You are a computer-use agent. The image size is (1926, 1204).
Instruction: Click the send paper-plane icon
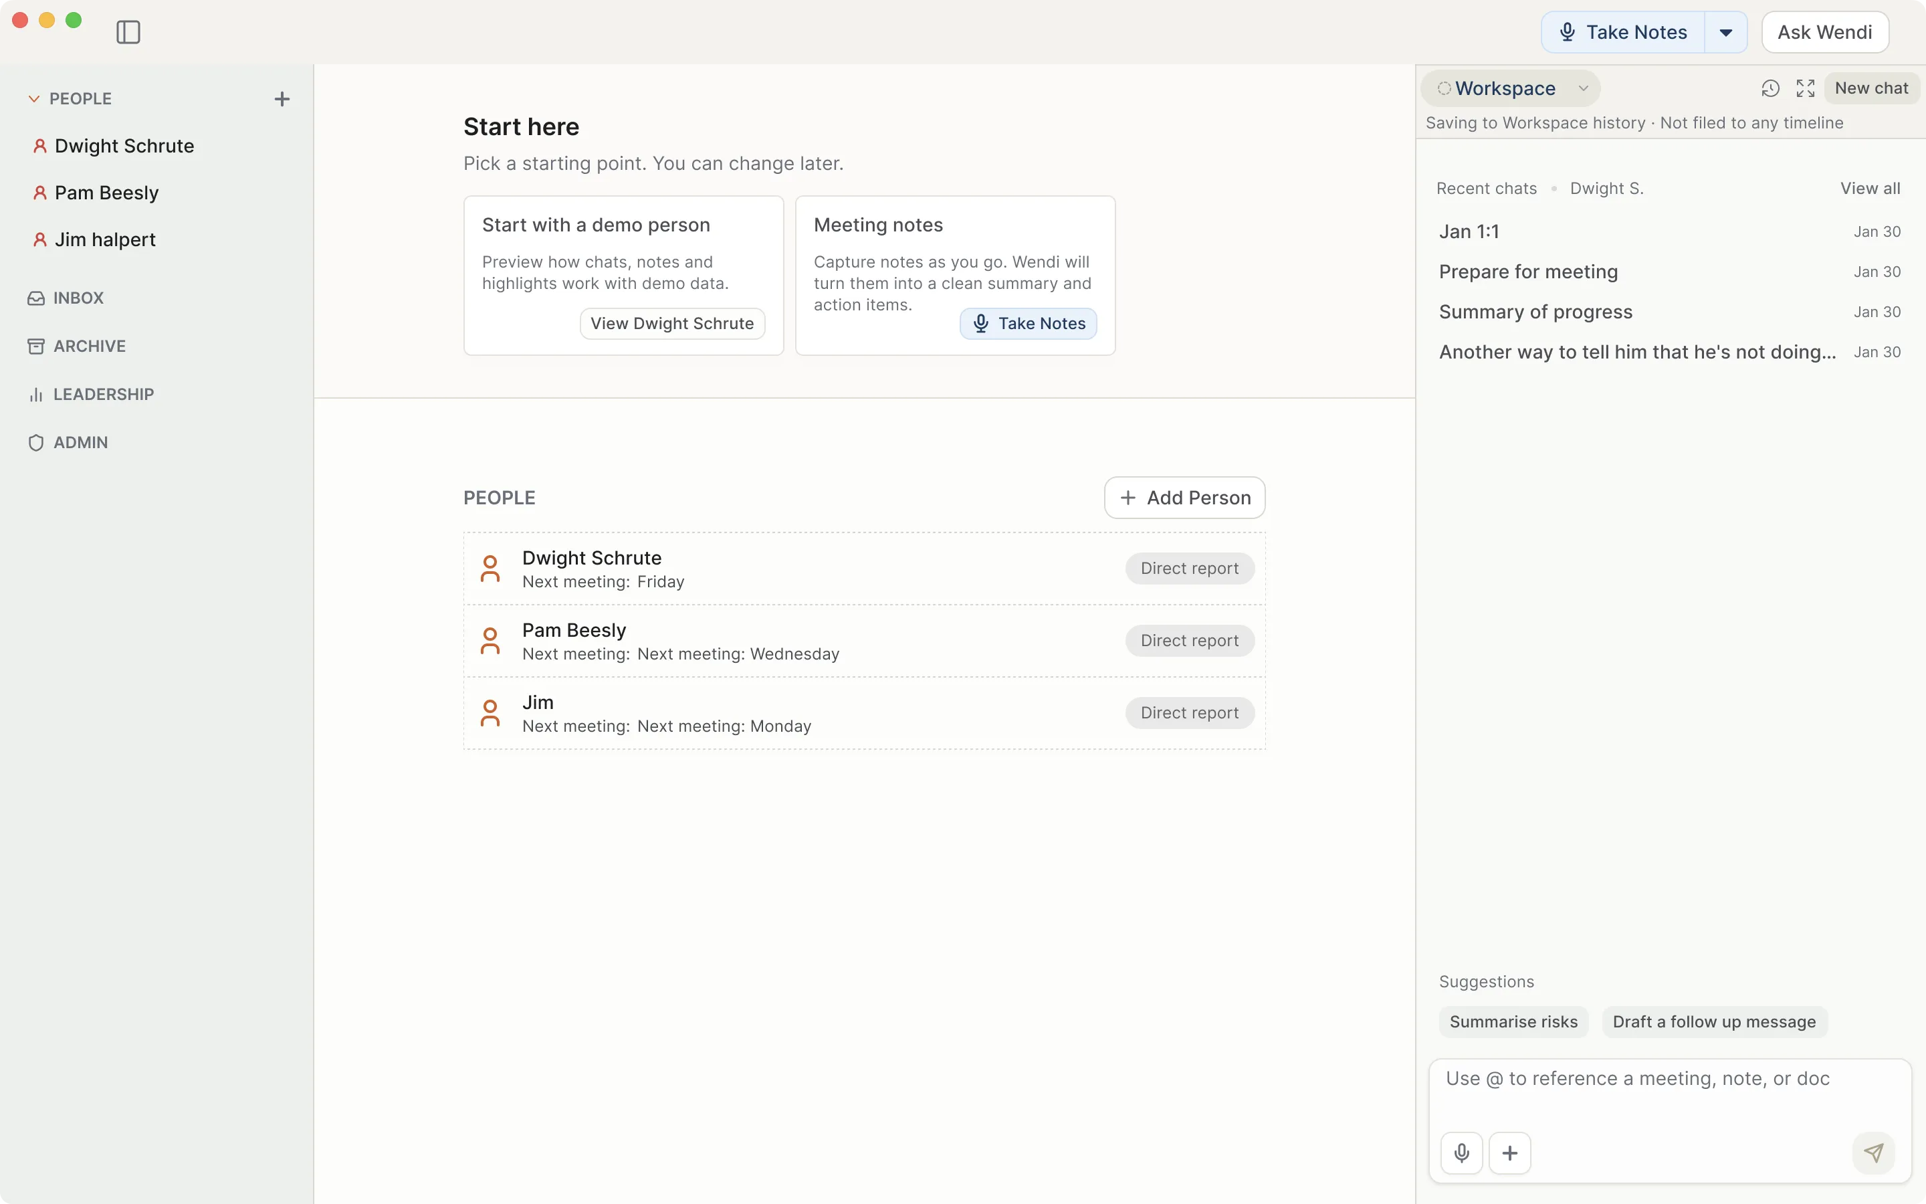coord(1873,1153)
